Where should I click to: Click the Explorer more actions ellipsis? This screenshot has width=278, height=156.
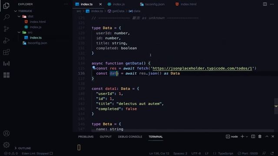[x=66, y=4]
